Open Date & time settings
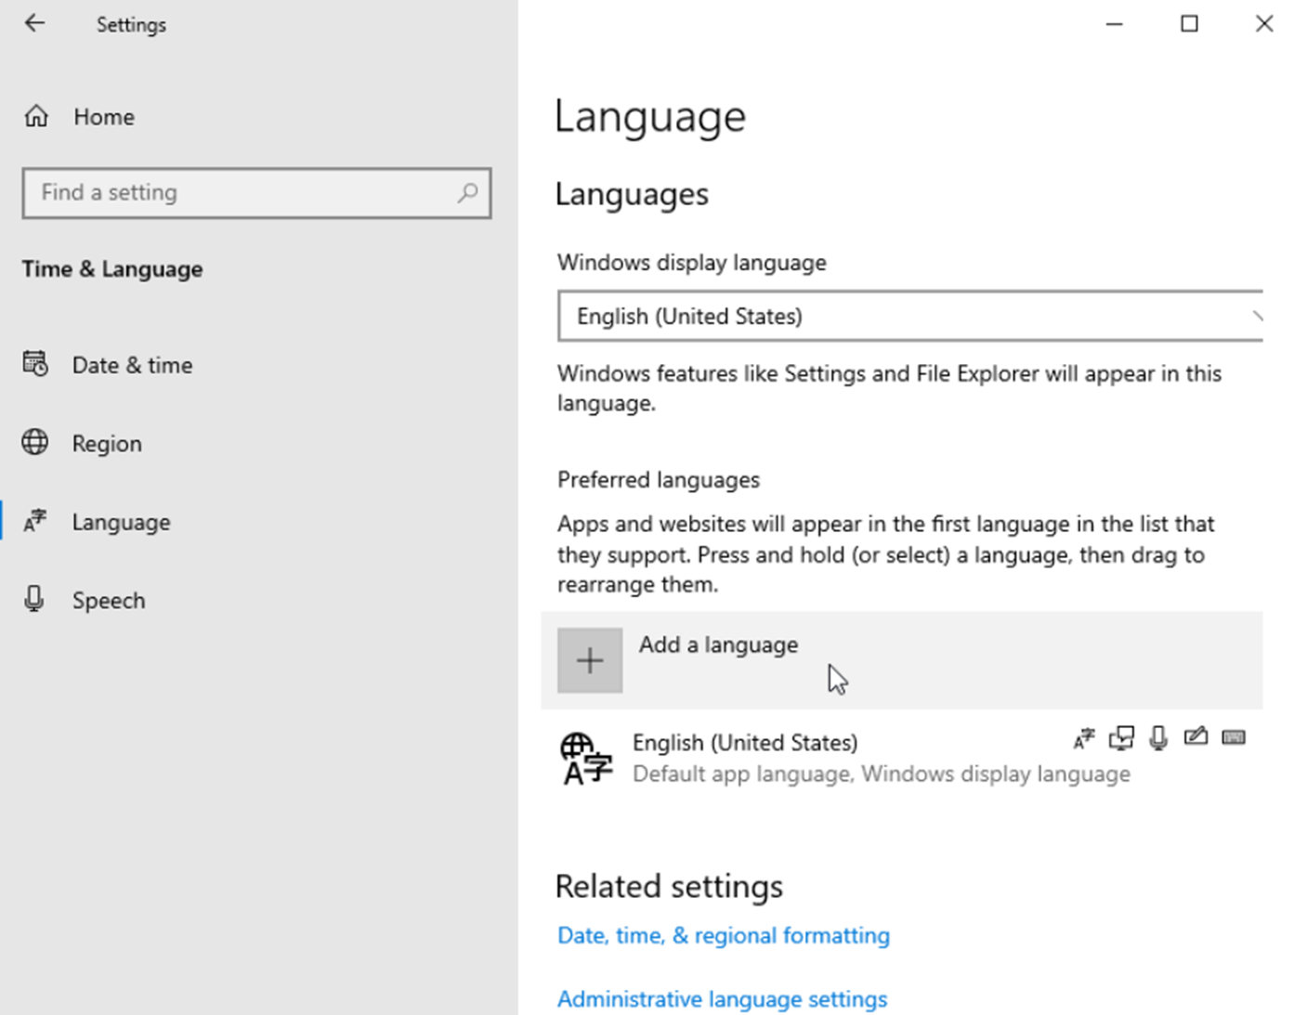This screenshot has width=1295, height=1015. click(x=132, y=365)
